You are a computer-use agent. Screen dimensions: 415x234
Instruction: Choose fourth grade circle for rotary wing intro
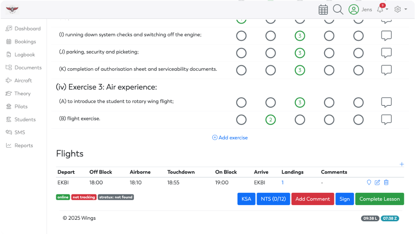[329, 102]
